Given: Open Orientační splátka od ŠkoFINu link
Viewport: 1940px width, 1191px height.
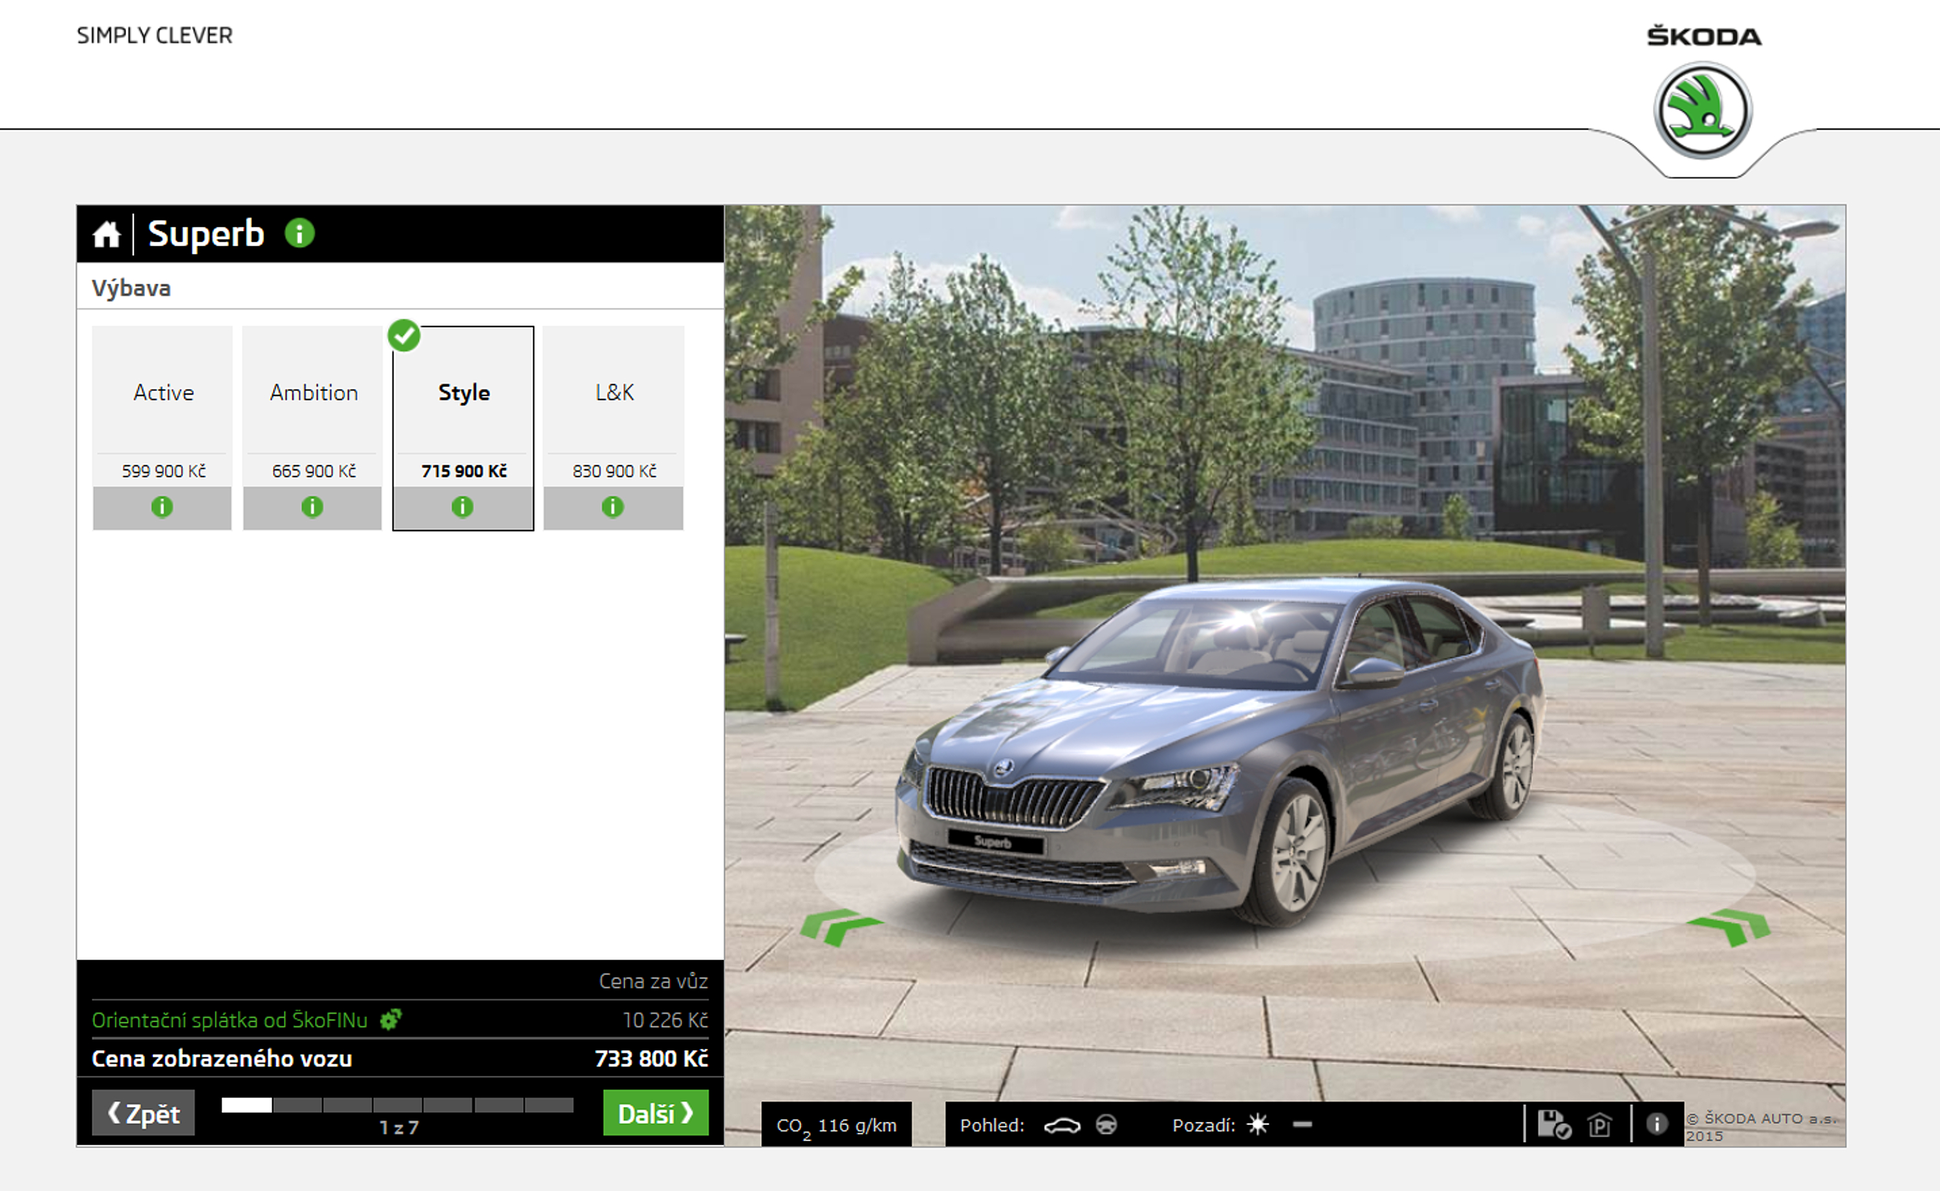Looking at the screenshot, I should [x=230, y=1020].
